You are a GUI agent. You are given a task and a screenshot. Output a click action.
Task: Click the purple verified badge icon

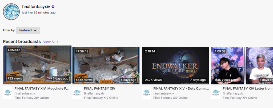point(53,7)
